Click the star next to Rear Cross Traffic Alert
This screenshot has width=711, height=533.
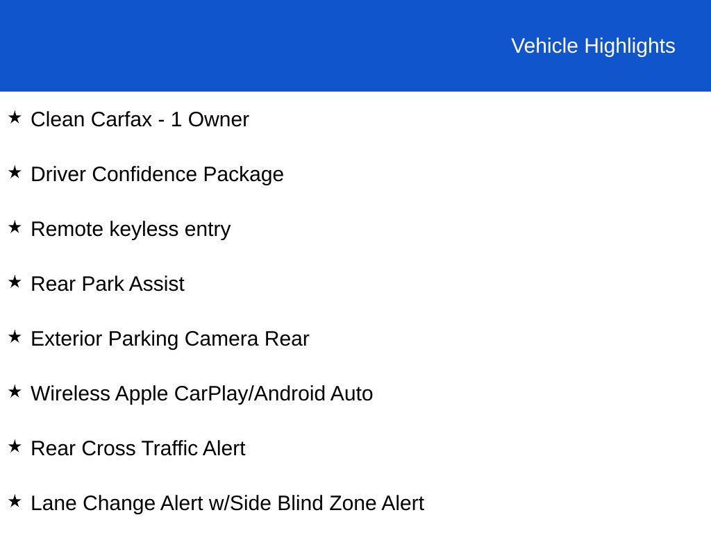tap(15, 446)
